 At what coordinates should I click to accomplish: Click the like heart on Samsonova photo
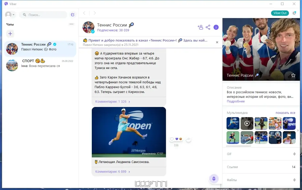coord(172,139)
